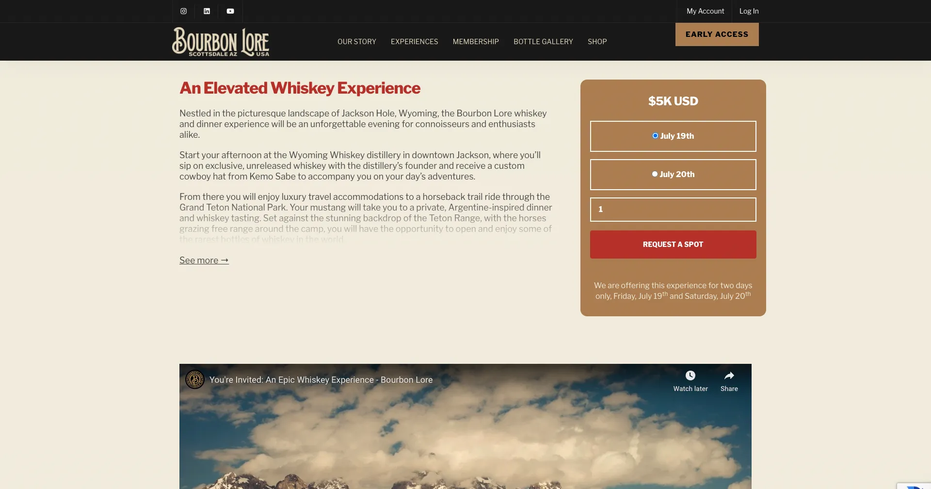Open the My Account link
Viewport: 931px width, 489px height.
pos(706,11)
